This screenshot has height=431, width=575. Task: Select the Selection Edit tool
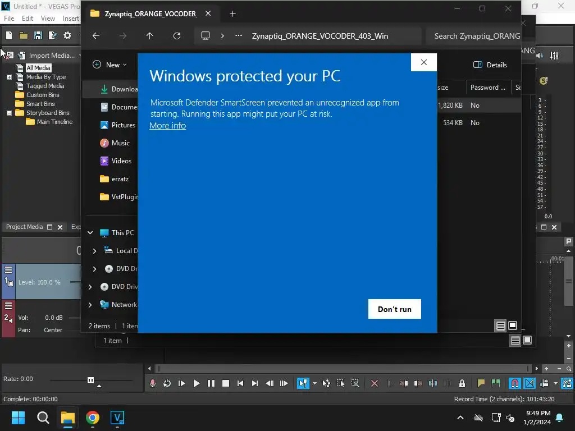[340, 383]
